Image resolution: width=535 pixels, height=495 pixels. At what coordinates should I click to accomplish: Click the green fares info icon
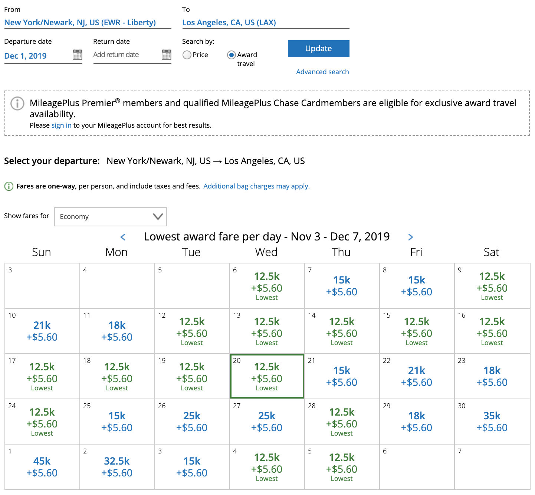[x=9, y=186]
